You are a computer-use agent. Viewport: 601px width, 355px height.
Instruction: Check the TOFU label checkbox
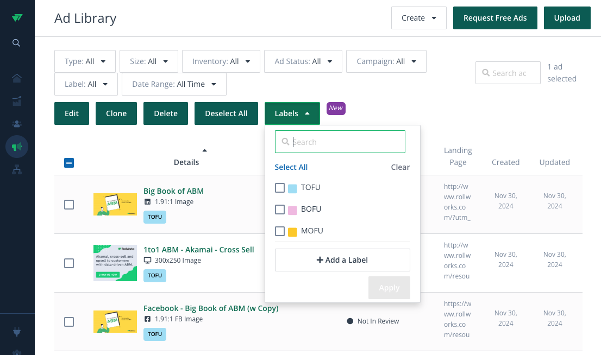(x=280, y=188)
